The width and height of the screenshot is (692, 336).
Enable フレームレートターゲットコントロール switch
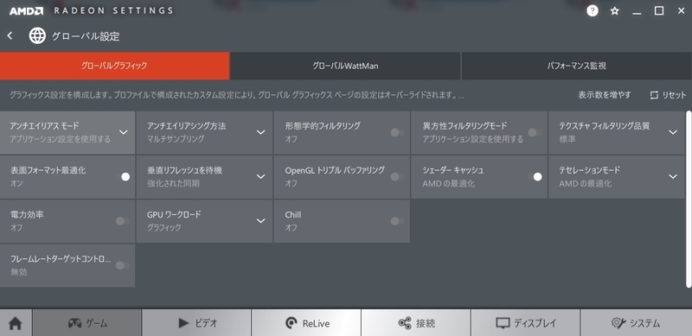pyautogui.click(x=122, y=265)
